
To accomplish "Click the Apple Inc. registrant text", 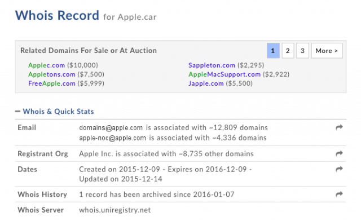I will click(96, 153).
